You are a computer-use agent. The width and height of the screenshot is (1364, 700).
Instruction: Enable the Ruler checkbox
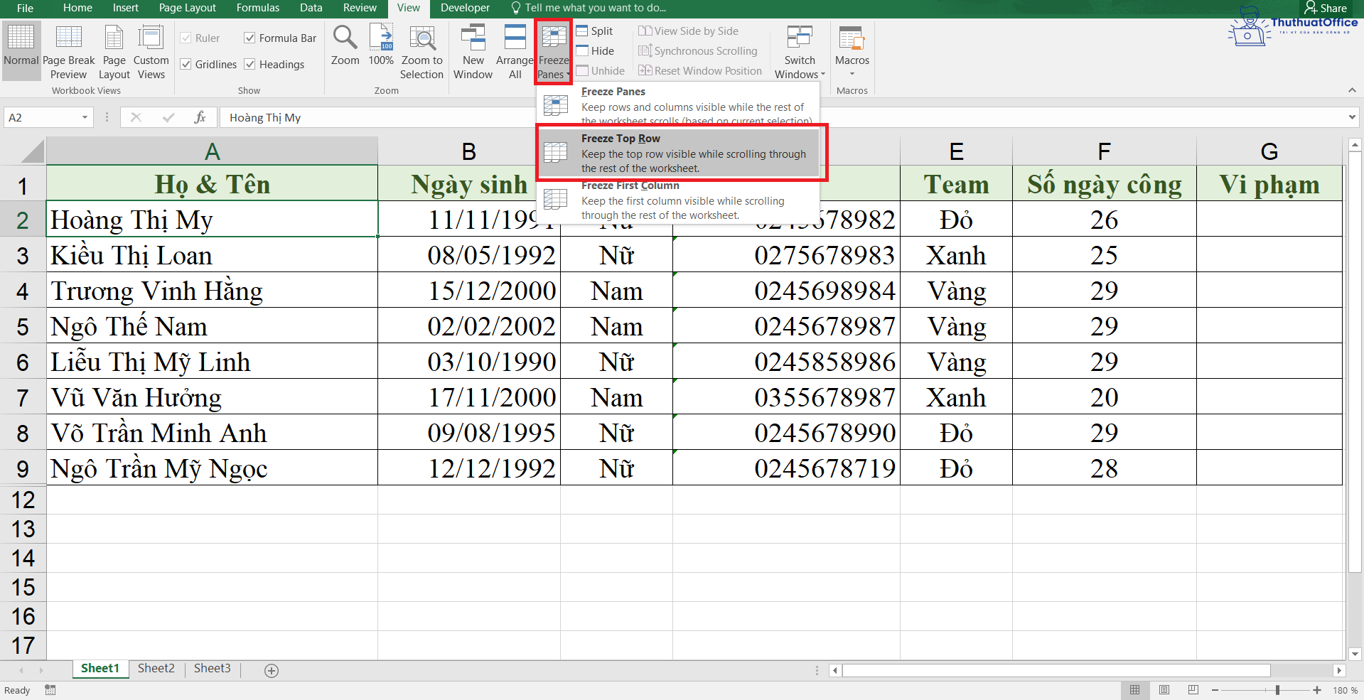(186, 38)
